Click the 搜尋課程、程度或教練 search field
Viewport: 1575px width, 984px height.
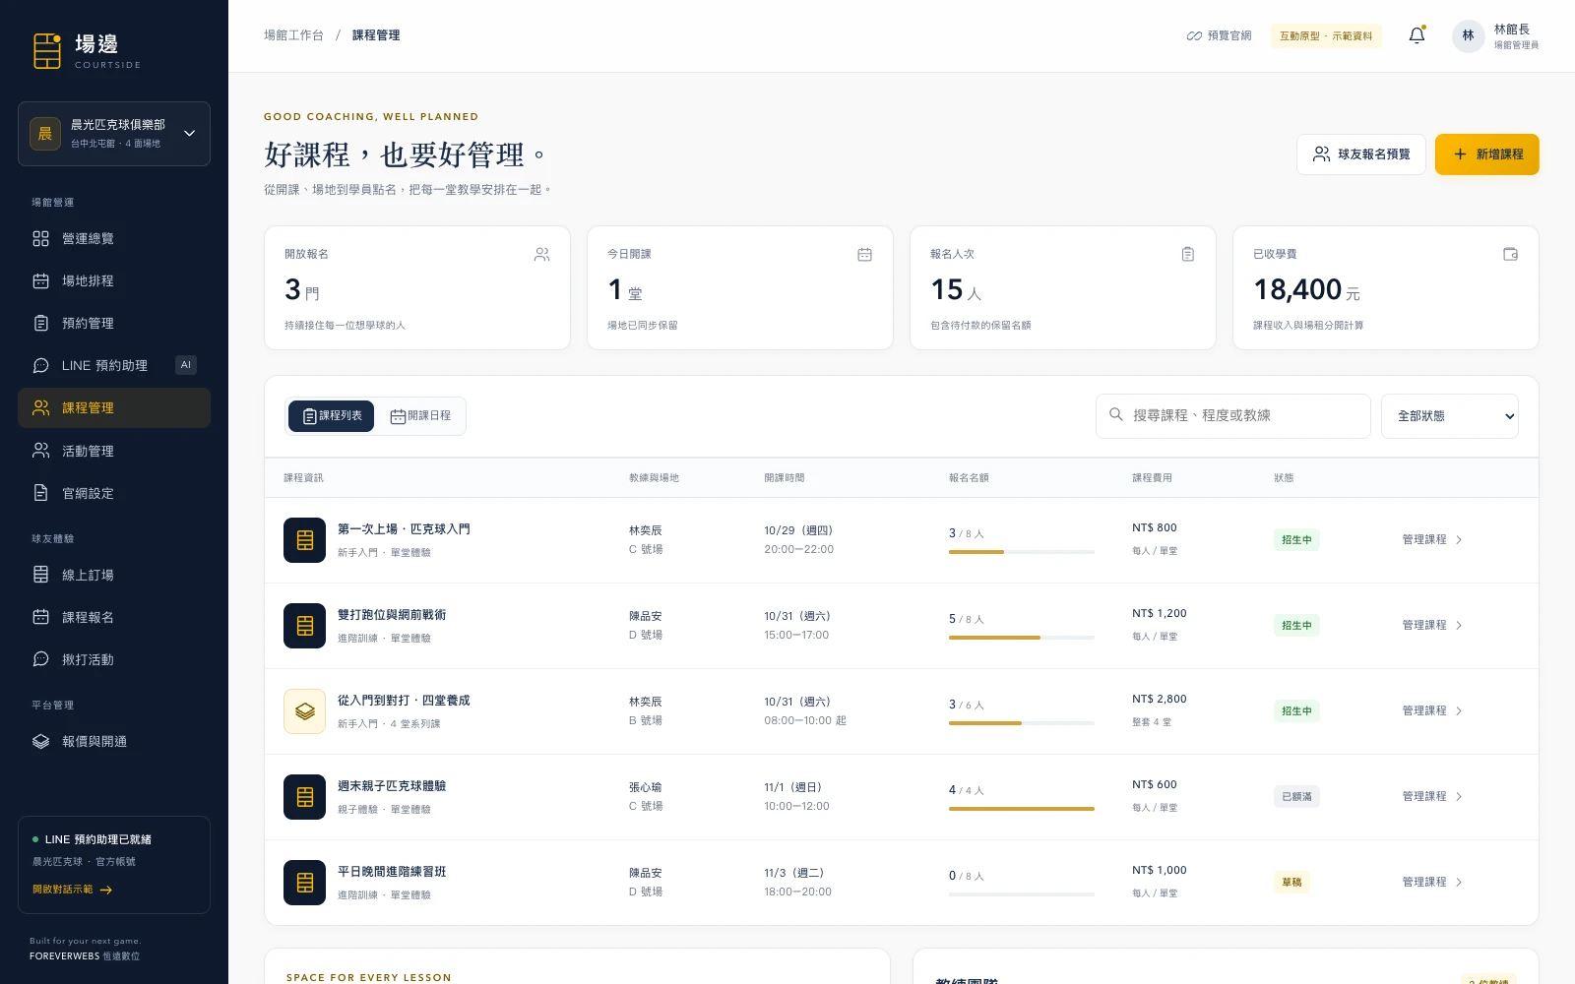point(1233,416)
